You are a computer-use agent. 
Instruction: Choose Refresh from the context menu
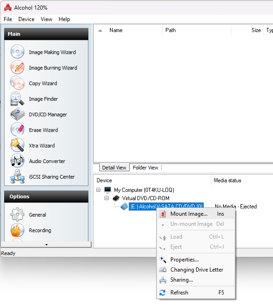click(x=196, y=293)
